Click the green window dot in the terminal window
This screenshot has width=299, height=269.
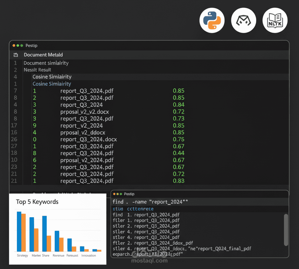(121, 194)
